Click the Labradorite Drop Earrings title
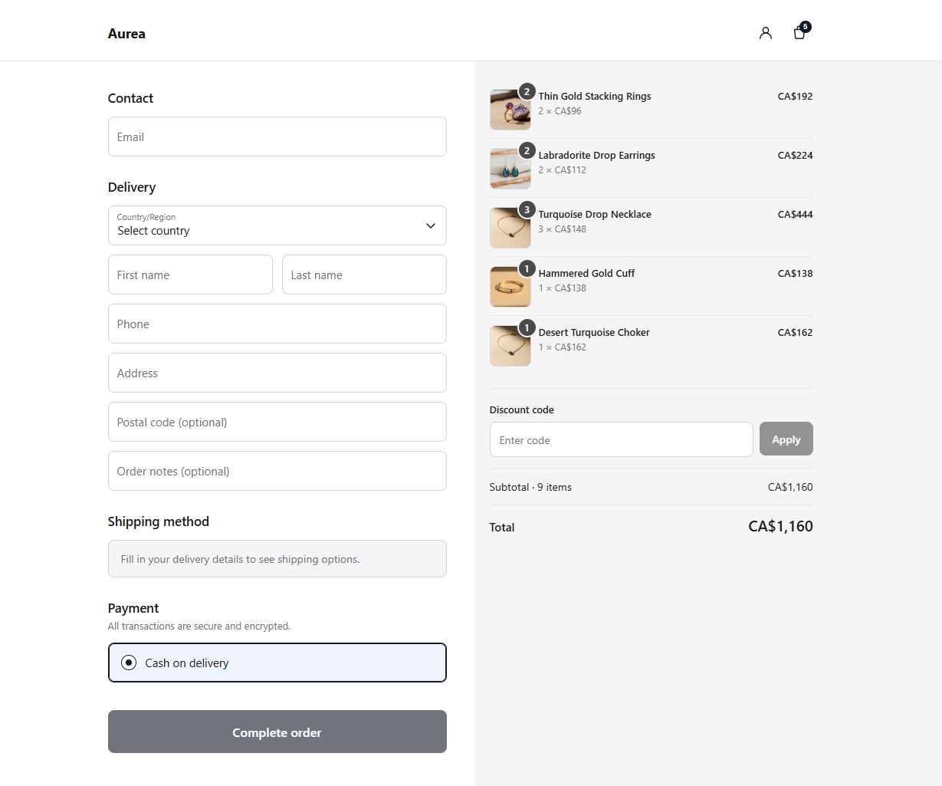The image size is (942, 786). click(596, 155)
